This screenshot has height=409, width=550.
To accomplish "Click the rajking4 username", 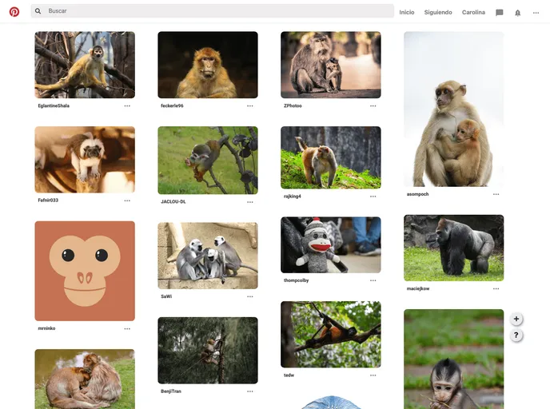I will click(x=293, y=197).
